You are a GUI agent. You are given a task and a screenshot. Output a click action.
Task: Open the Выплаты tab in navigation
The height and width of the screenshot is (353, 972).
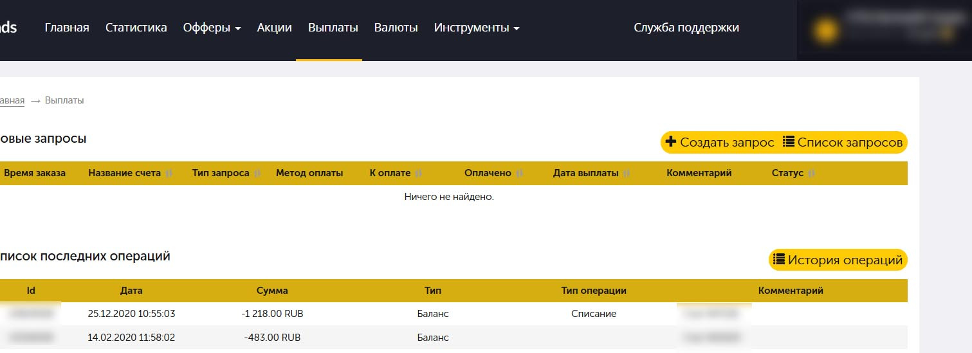coord(333,28)
